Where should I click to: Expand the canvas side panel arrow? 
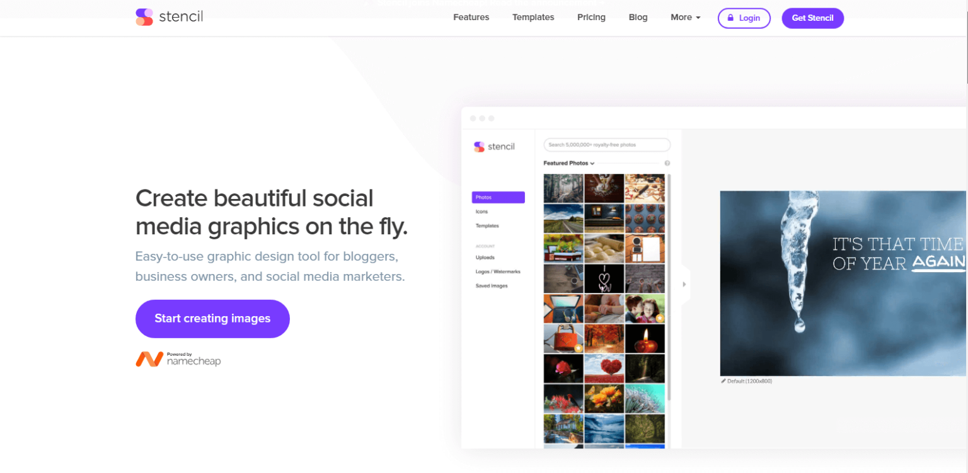[x=684, y=284]
